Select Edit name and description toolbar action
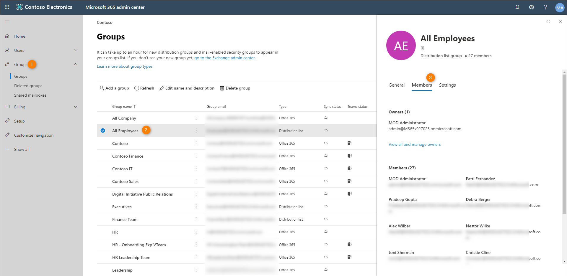This screenshot has height=276, width=567. click(x=187, y=88)
